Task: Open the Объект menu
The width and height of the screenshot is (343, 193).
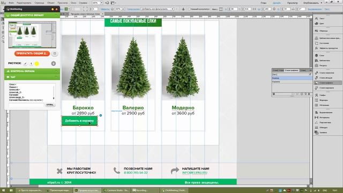Action: tap(51, 3)
